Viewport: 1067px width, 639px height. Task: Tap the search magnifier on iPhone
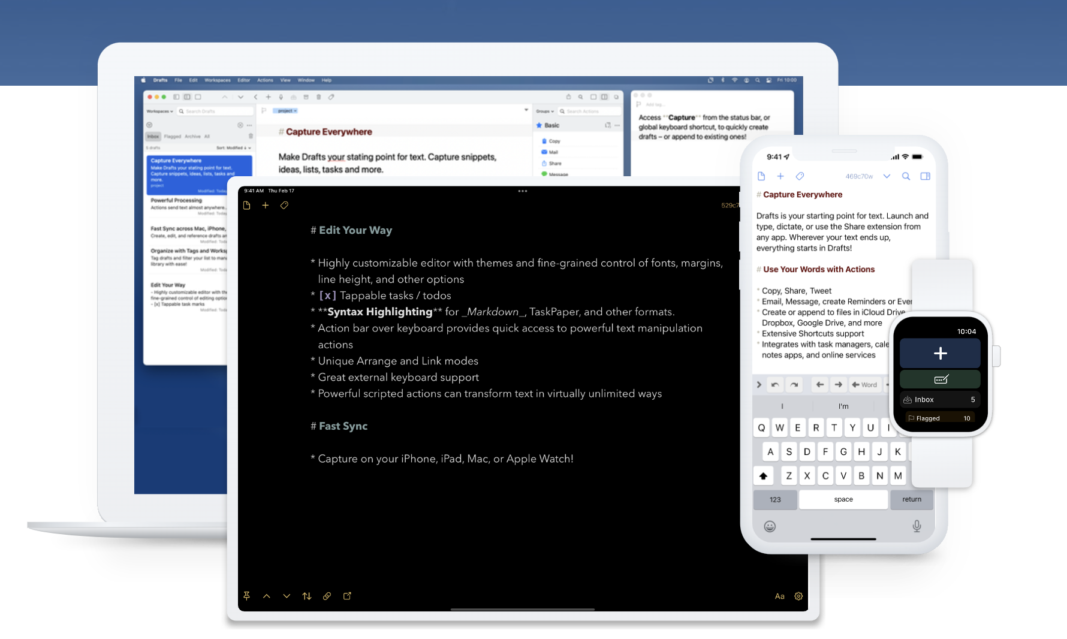[x=906, y=176]
